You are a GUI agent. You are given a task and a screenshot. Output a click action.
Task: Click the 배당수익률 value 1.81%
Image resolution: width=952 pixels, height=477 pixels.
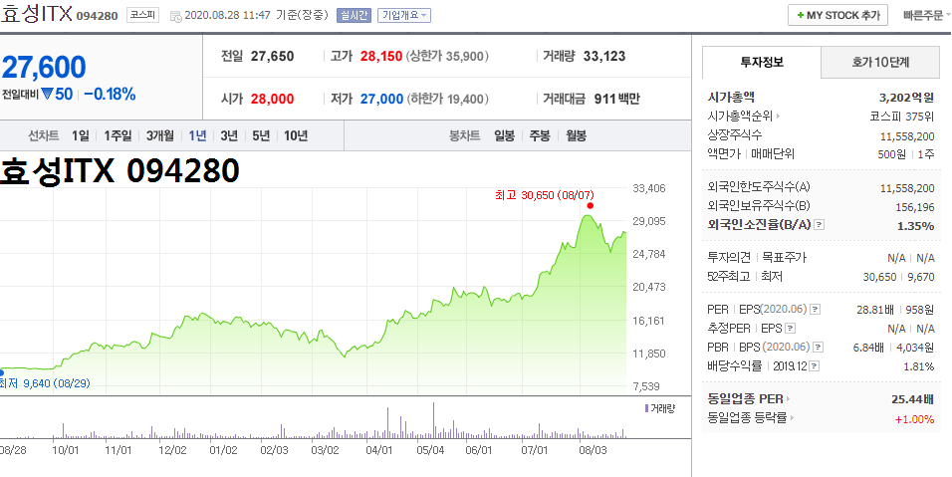click(918, 366)
